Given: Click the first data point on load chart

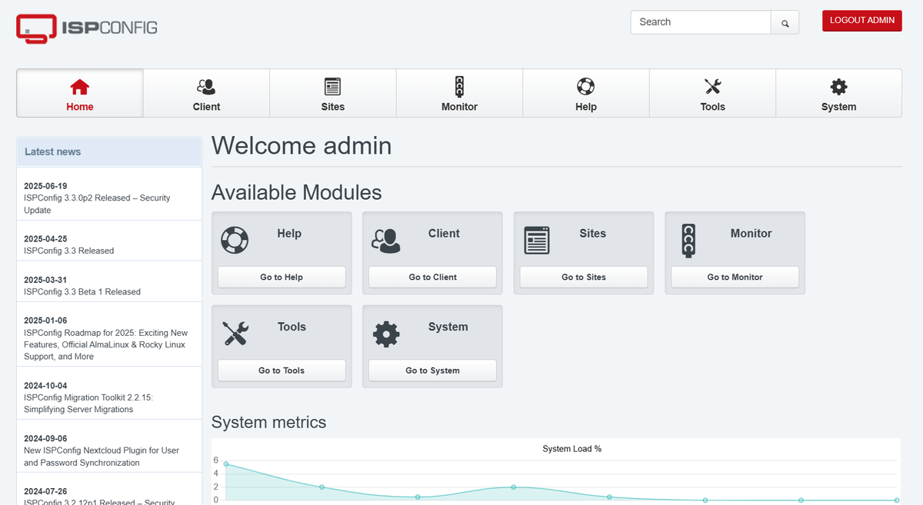Looking at the screenshot, I should [x=226, y=464].
